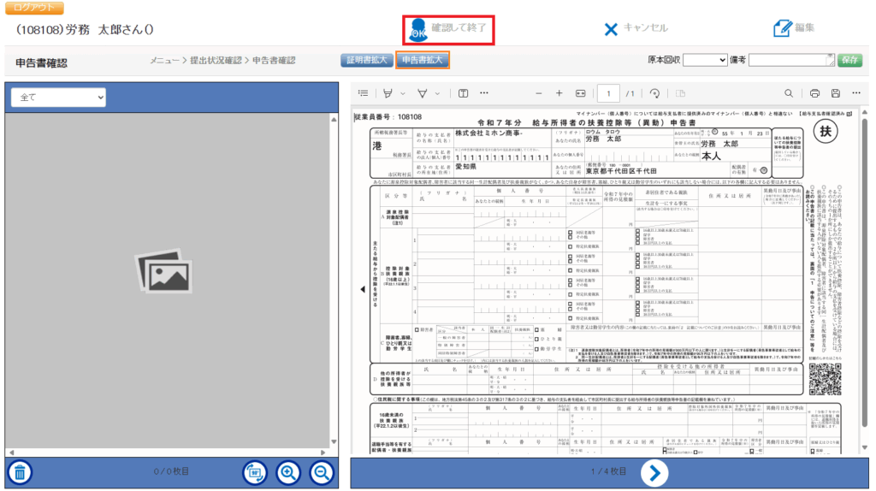Viewport: 876px width, 491px height.
Task: Open the 全て filter dropdown
Action: point(58,98)
